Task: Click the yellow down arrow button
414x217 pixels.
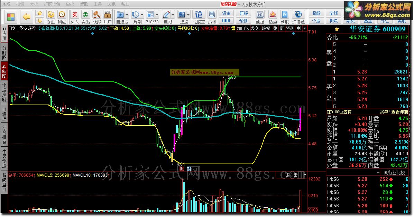Action: (x=40, y=21)
